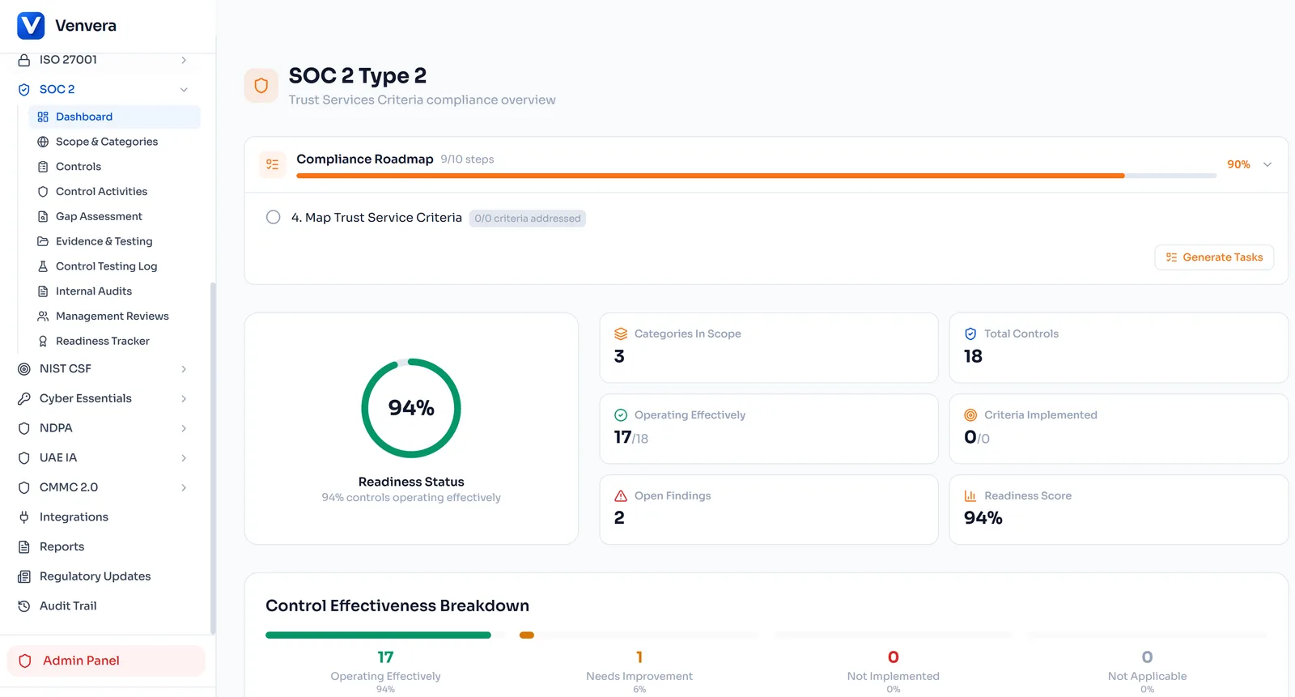The image size is (1295, 697).
Task: Open the Dashboard menu item
Action: tap(114, 117)
